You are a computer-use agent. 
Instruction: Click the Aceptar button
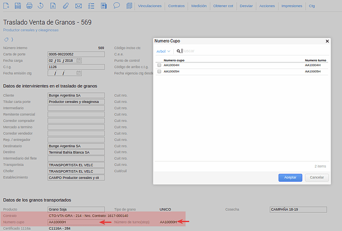(x=290, y=177)
